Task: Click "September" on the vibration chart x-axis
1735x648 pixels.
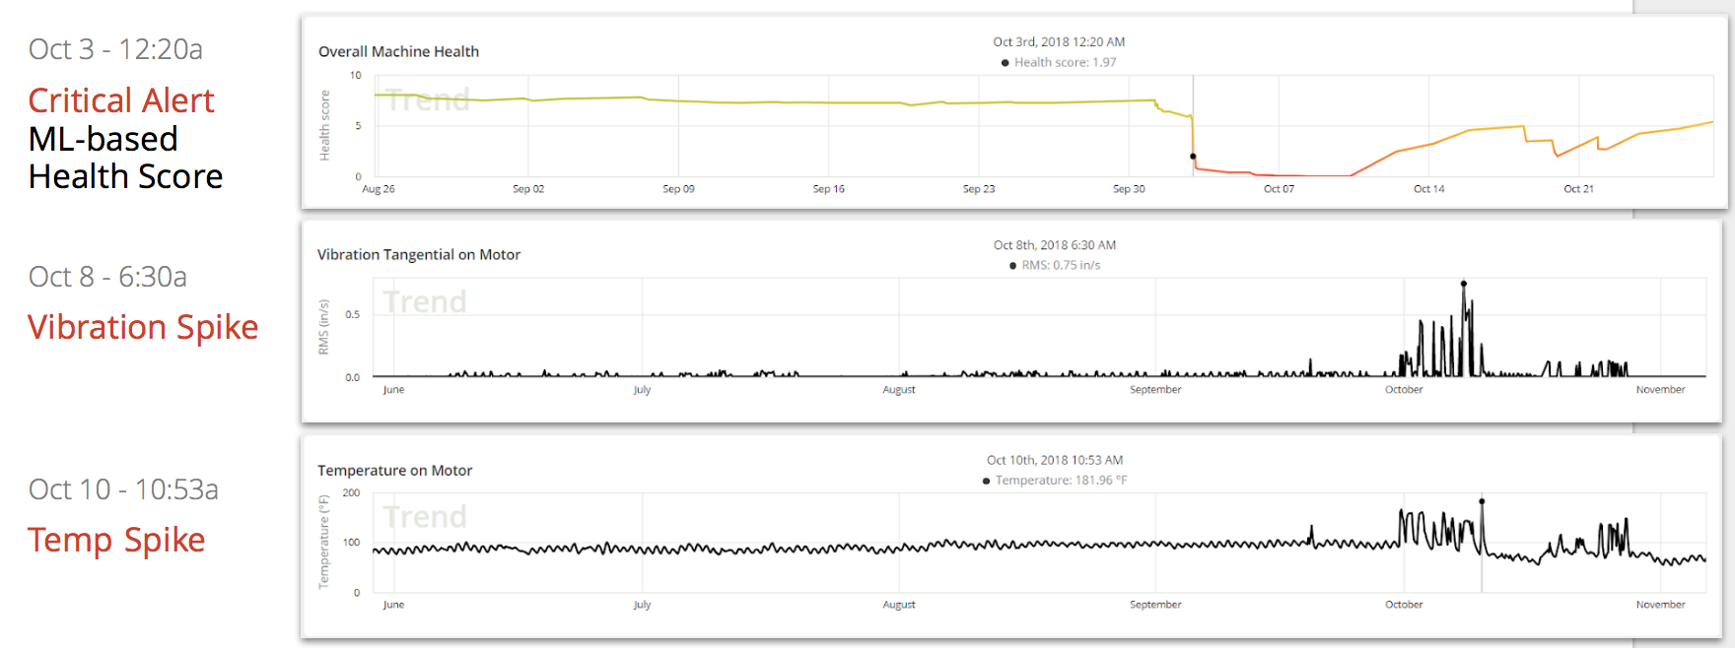Action: click(x=1155, y=390)
